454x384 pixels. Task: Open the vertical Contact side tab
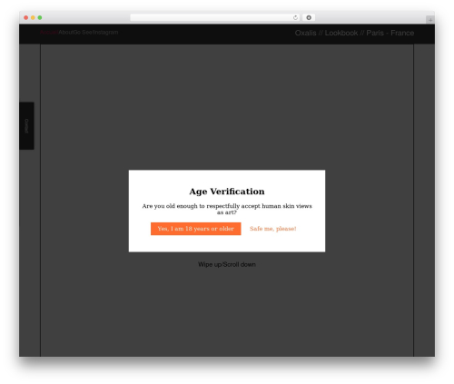click(26, 126)
